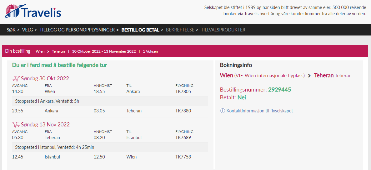Click the info icon beside Kontaktinformasjon
This screenshot has height=170, width=371.
point(223,111)
